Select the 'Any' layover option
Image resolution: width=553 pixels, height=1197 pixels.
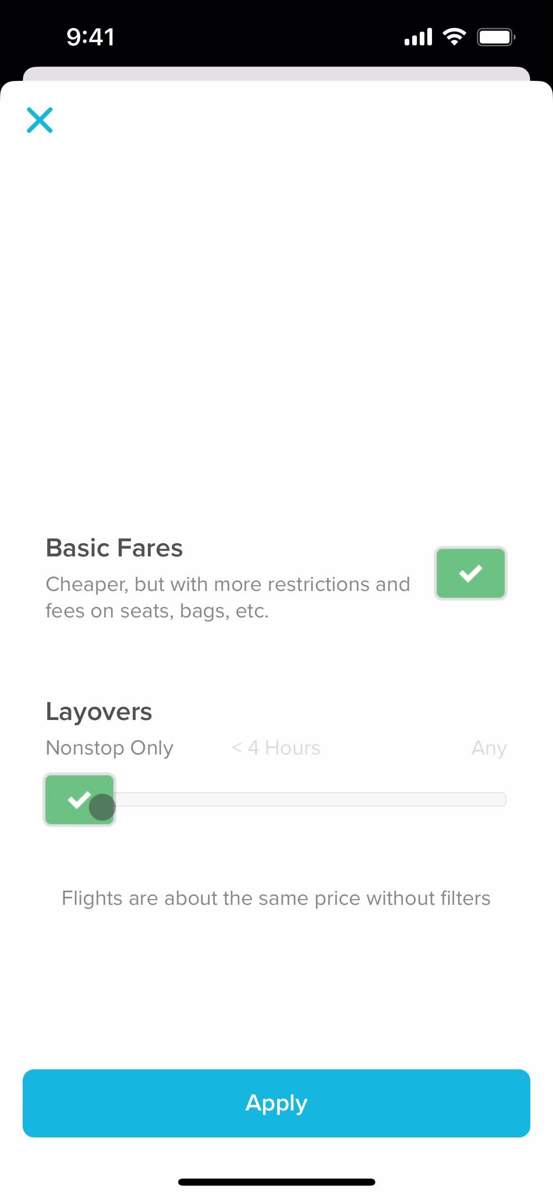[x=489, y=748]
